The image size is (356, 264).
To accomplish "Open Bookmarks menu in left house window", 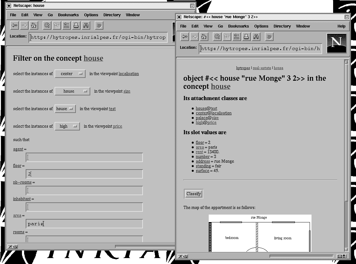I will 68,15.
